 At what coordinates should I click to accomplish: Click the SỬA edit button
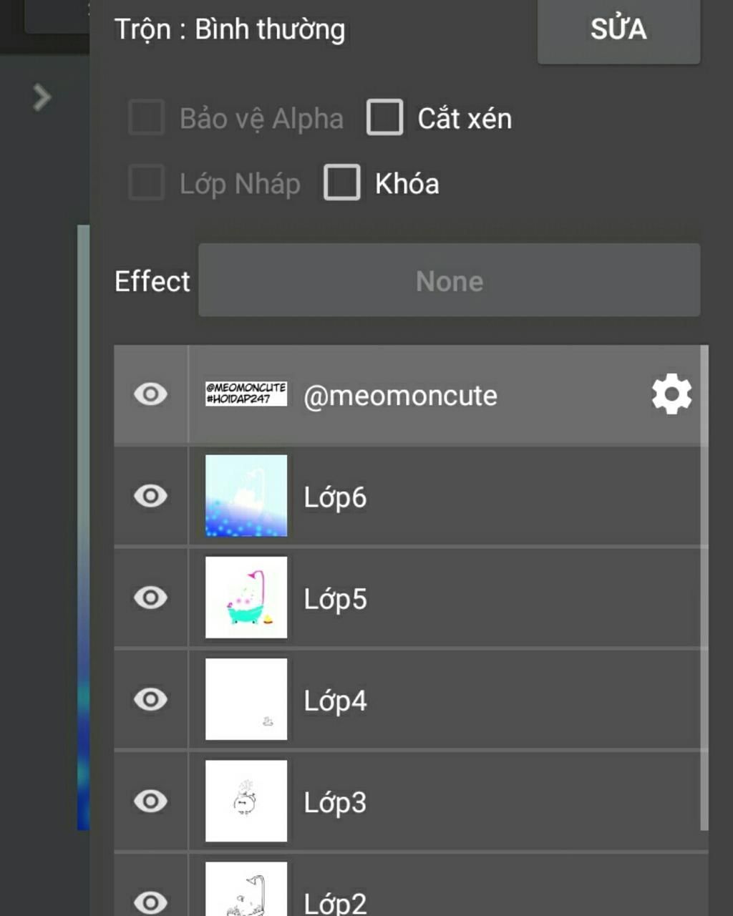(618, 30)
